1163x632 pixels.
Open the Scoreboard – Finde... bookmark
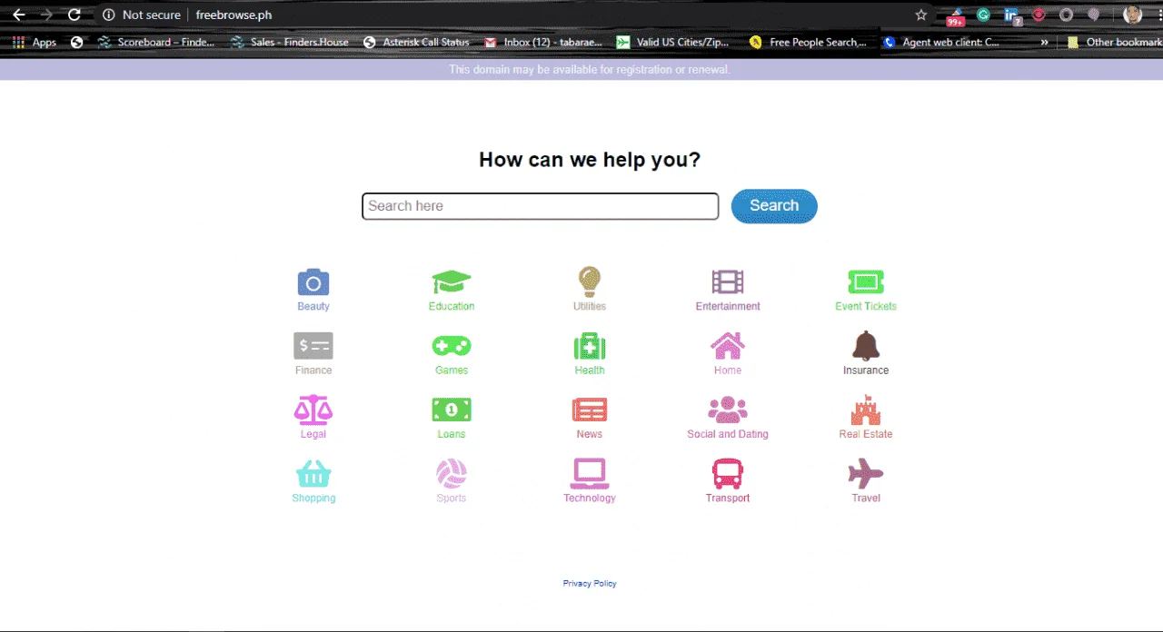(156, 42)
